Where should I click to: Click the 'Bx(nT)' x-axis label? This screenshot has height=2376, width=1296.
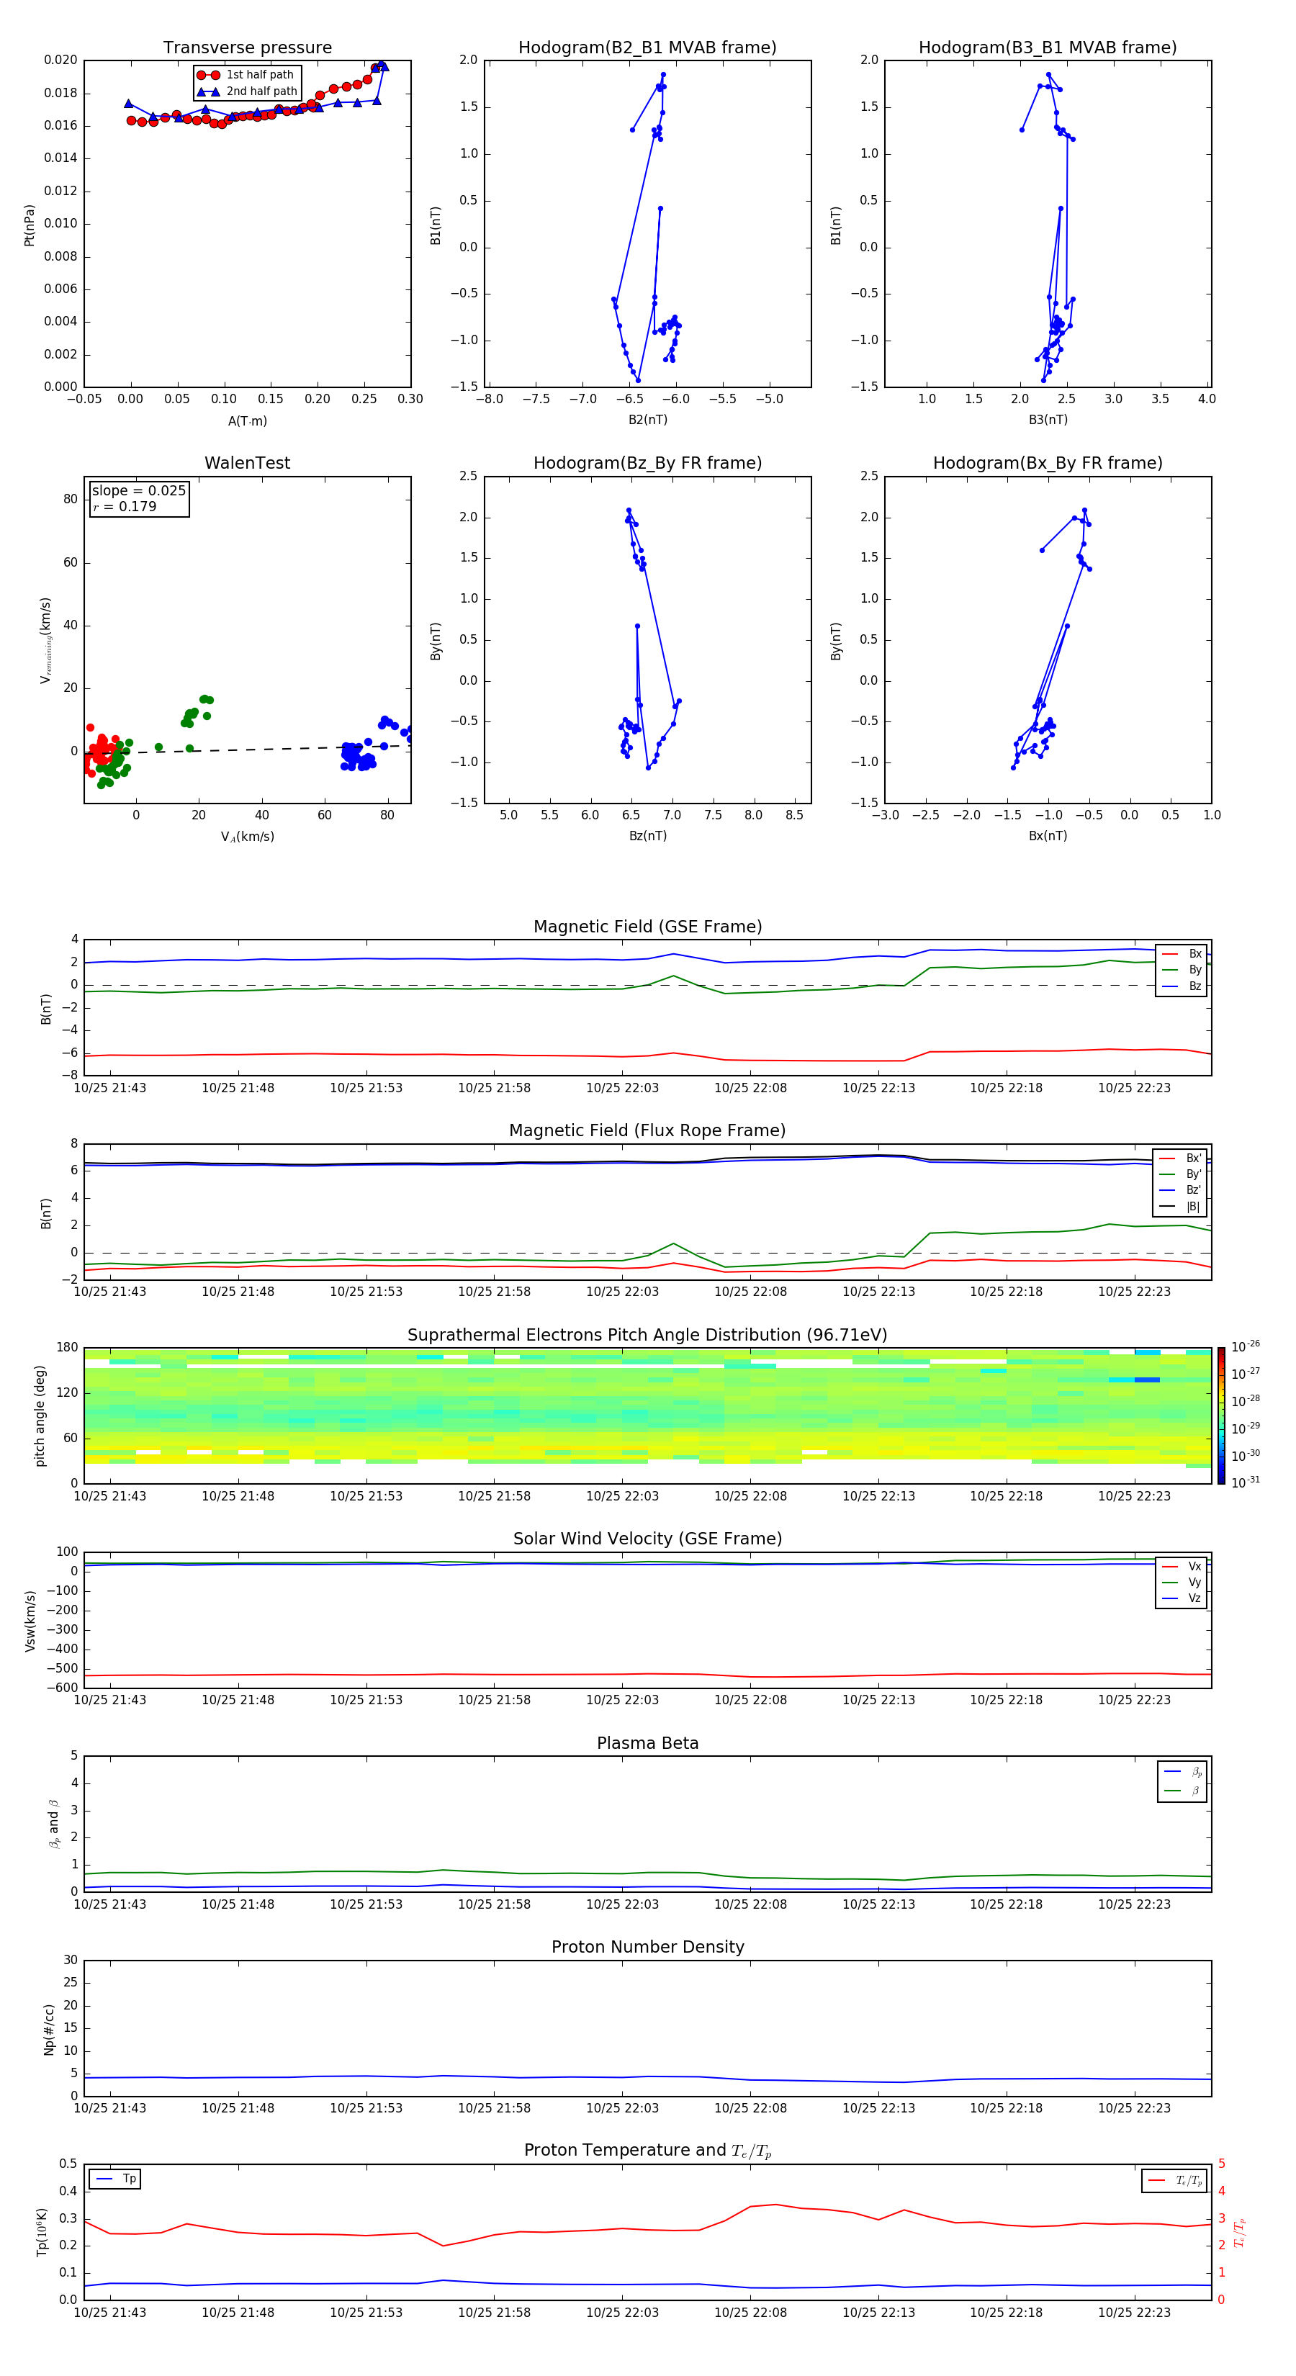1048,836
